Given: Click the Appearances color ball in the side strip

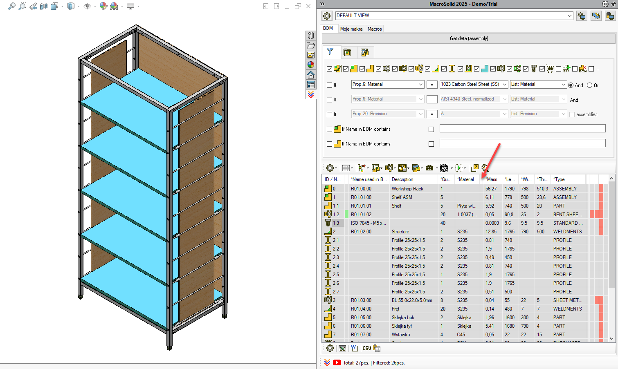Looking at the screenshot, I should click(x=311, y=65).
